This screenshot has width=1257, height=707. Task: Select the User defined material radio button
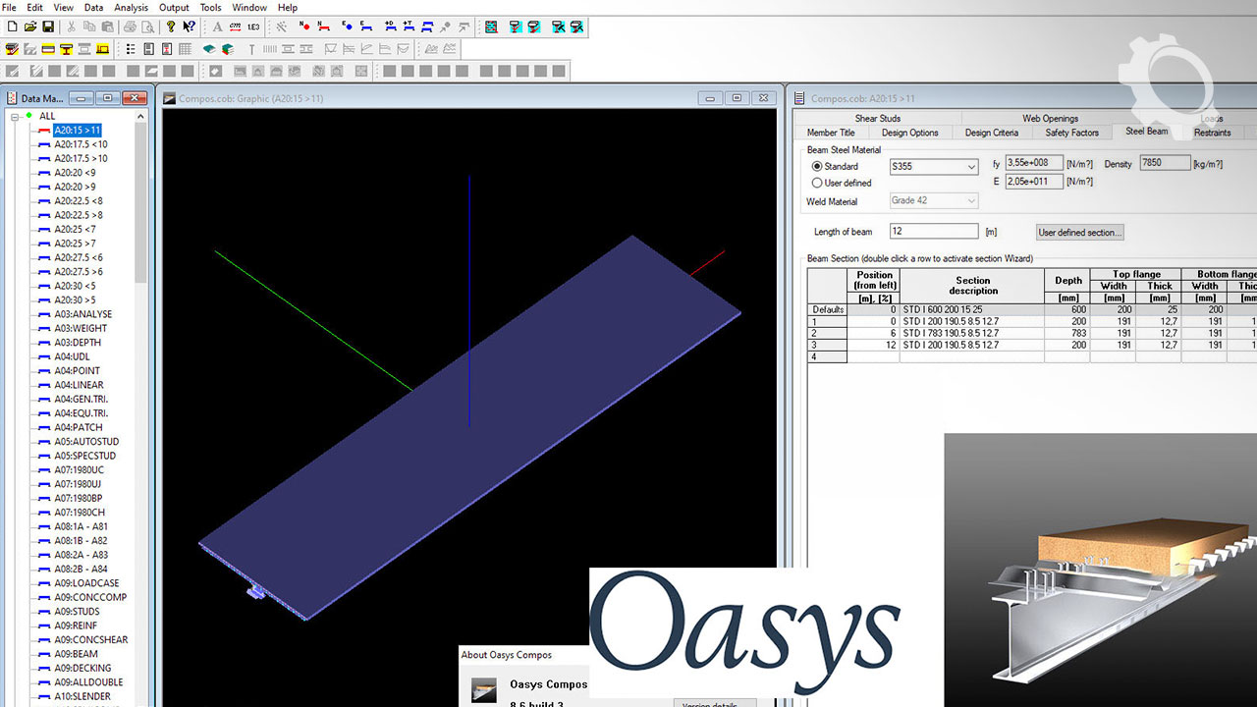tap(817, 183)
